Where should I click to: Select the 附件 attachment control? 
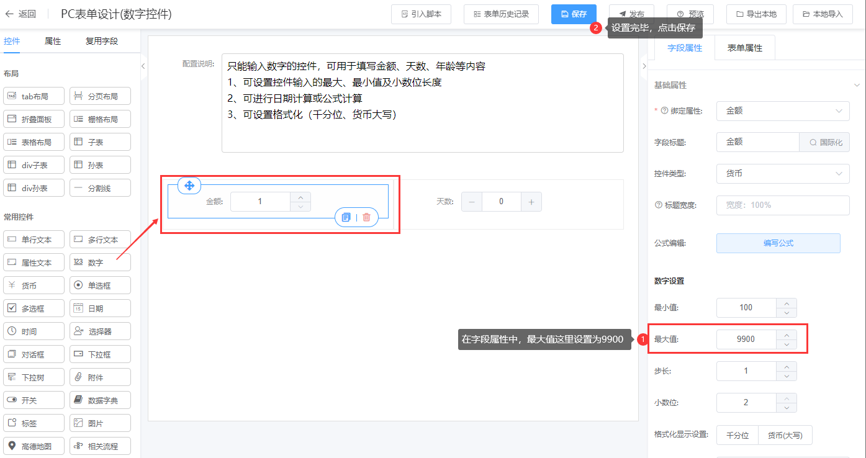tap(100, 377)
